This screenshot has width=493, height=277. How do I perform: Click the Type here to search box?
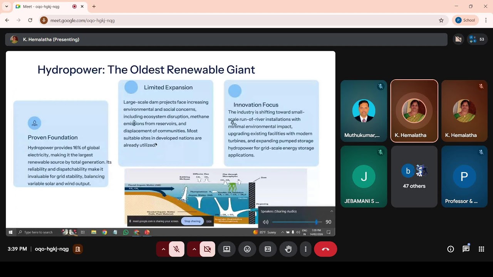[x=39, y=232]
